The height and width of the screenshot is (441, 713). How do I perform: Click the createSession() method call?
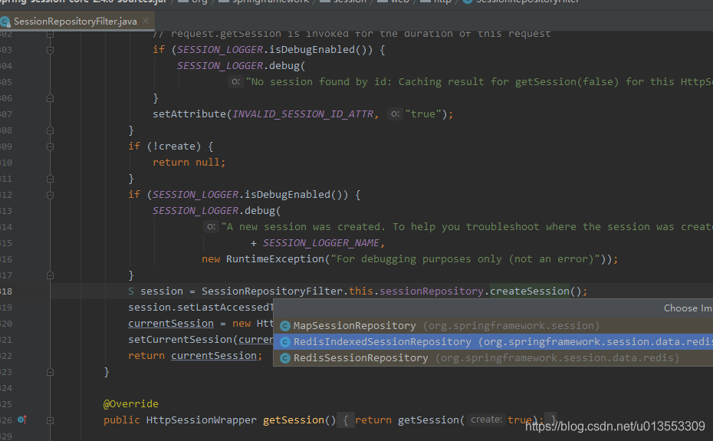(x=530, y=291)
